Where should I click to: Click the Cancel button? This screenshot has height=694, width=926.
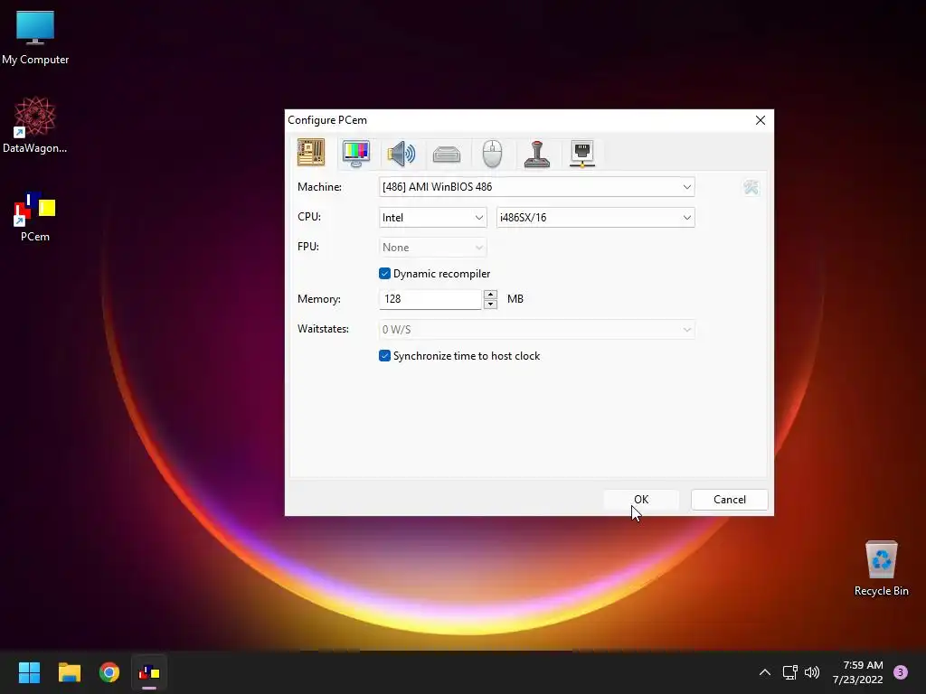tap(730, 499)
